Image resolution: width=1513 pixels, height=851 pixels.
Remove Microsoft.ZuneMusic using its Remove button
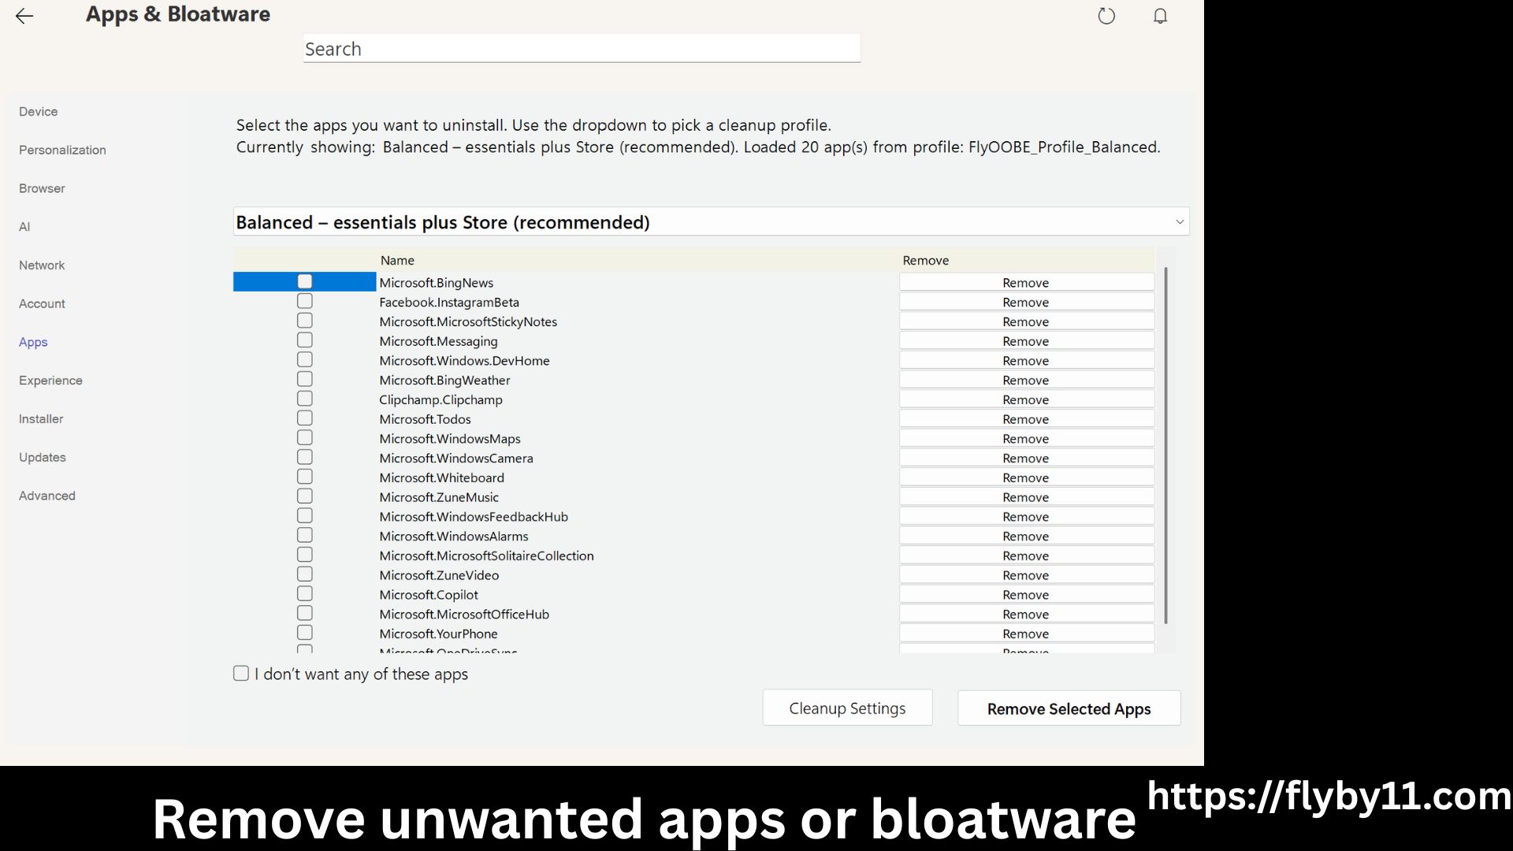point(1026,496)
